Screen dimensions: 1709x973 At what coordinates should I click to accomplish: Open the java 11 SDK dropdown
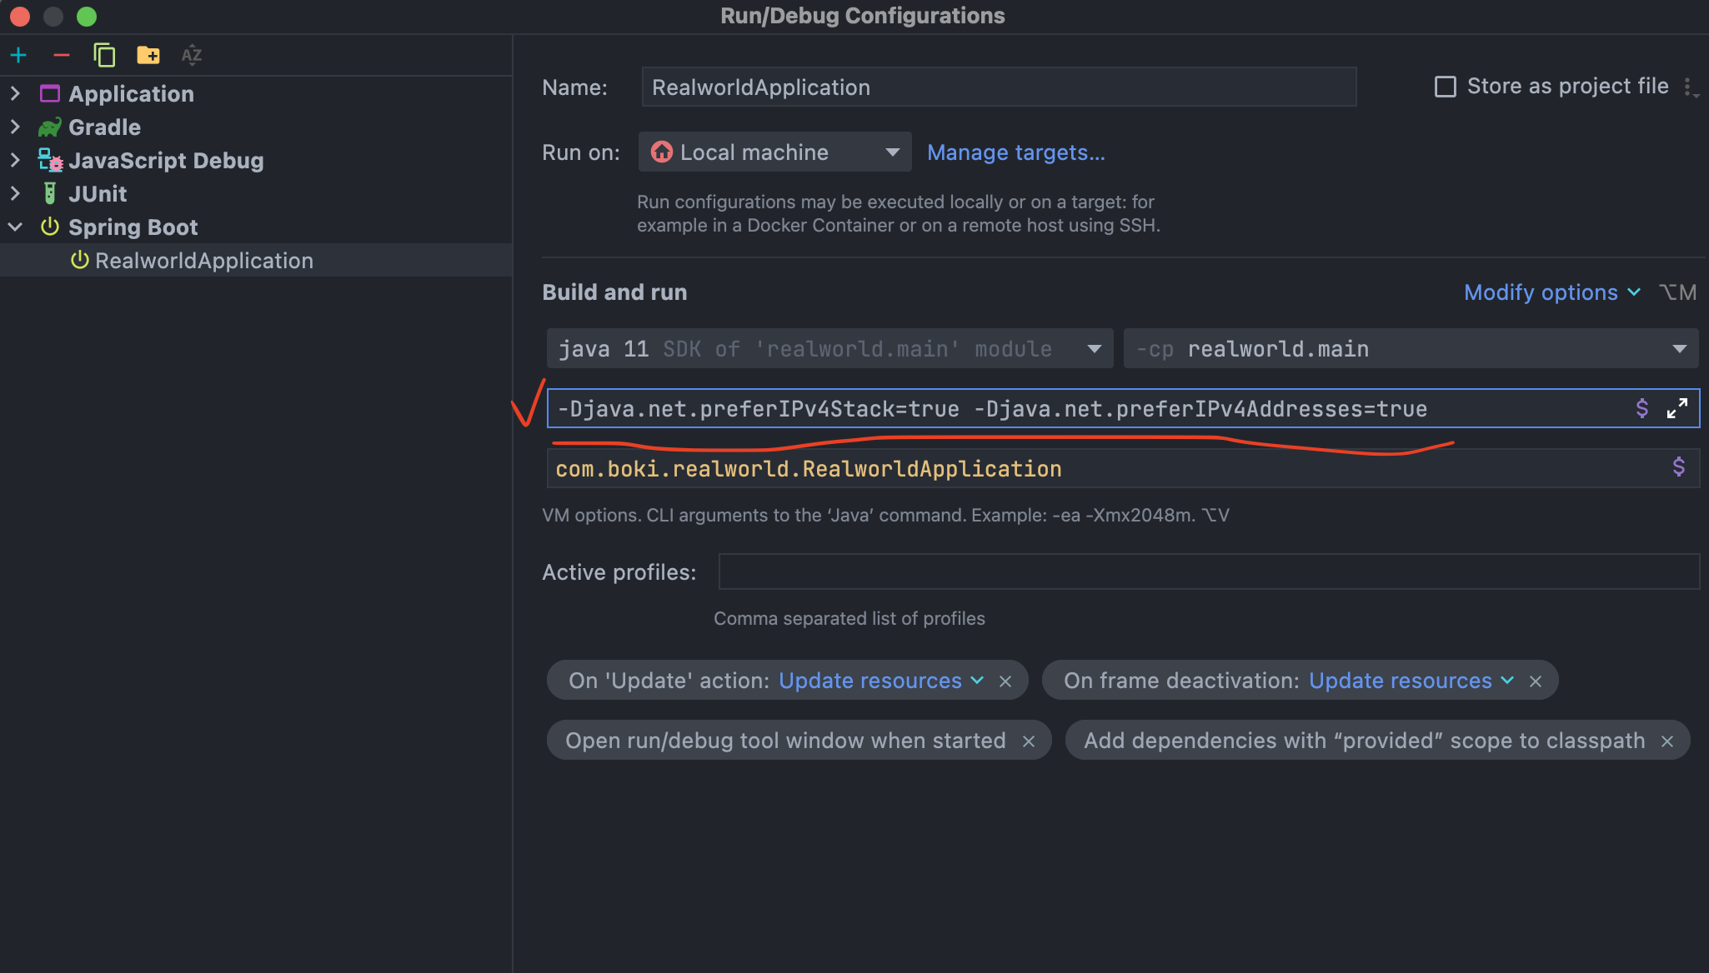[x=1094, y=349]
